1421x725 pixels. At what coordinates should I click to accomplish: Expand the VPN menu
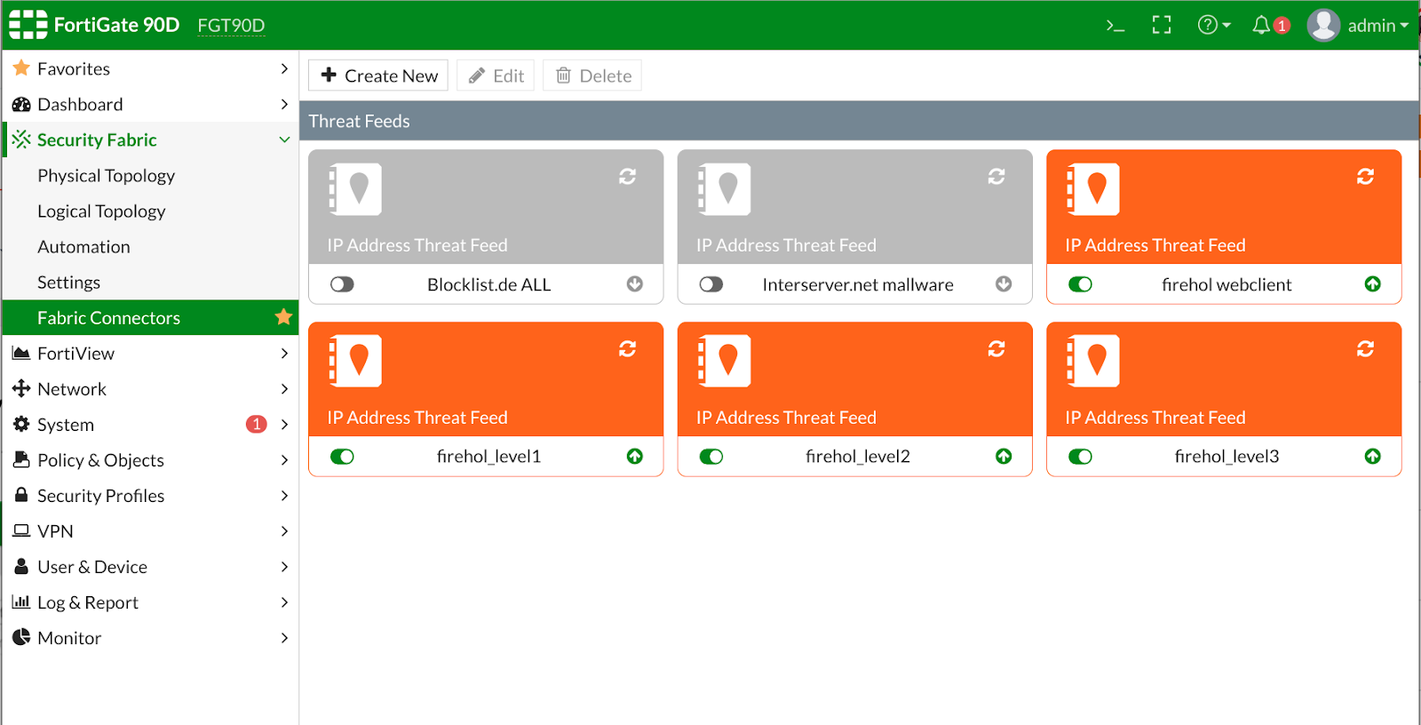[151, 530]
